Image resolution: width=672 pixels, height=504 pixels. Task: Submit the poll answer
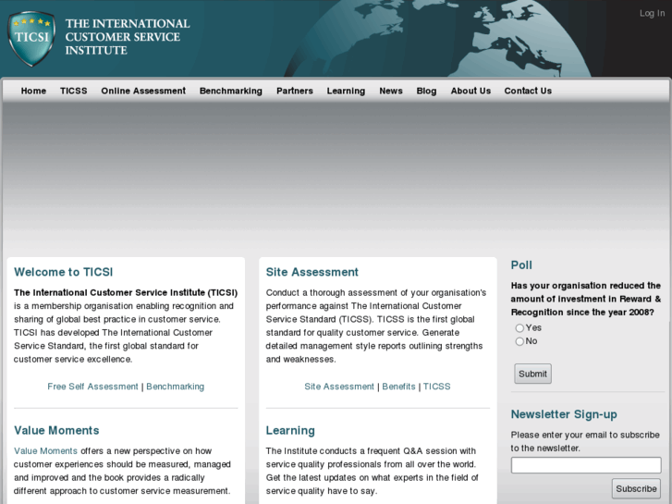click(x=532, y=374)
